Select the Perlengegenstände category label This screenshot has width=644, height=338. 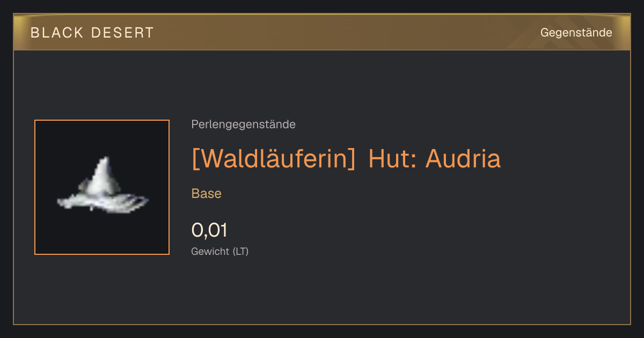point(243,124)
